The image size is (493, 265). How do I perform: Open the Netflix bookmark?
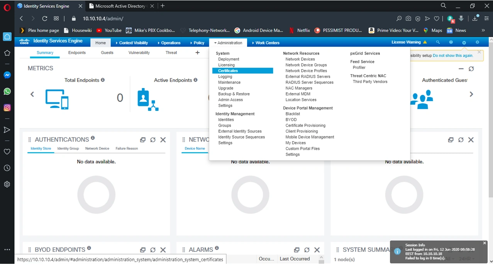coord(299,30)
